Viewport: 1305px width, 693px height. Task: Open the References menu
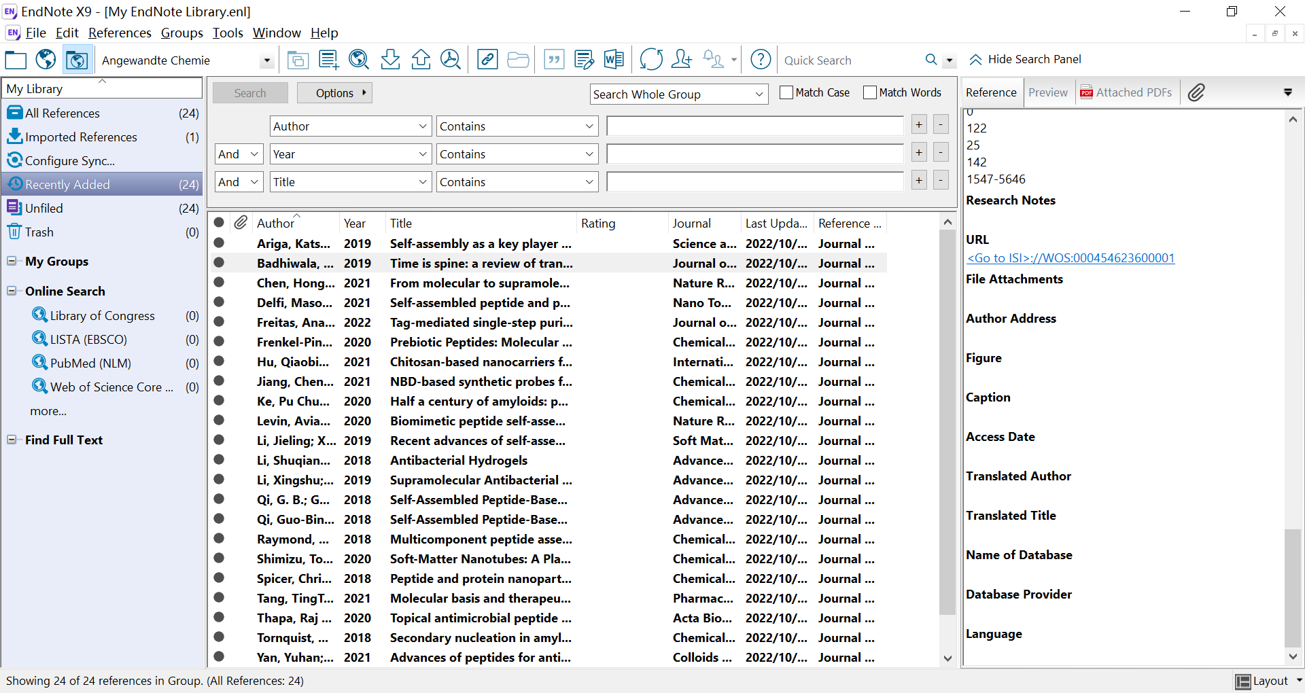[x=120, y=33]
